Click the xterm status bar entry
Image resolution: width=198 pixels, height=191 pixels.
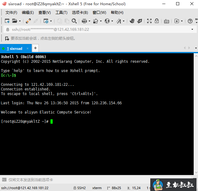click(x=97, y=188)
